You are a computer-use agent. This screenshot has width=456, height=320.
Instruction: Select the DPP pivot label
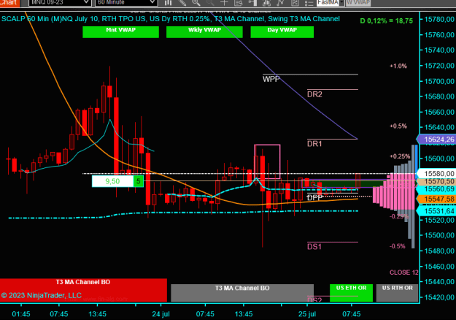pyautogui.click(x=315, y=198)
